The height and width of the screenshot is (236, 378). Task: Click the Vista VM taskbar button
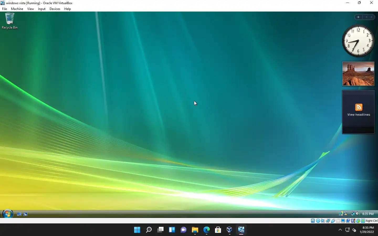241,230
